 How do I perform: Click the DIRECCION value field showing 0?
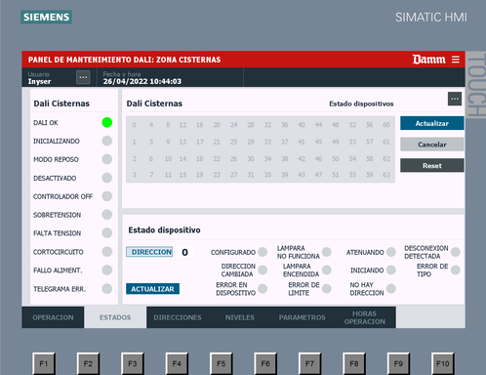(184, 252)
